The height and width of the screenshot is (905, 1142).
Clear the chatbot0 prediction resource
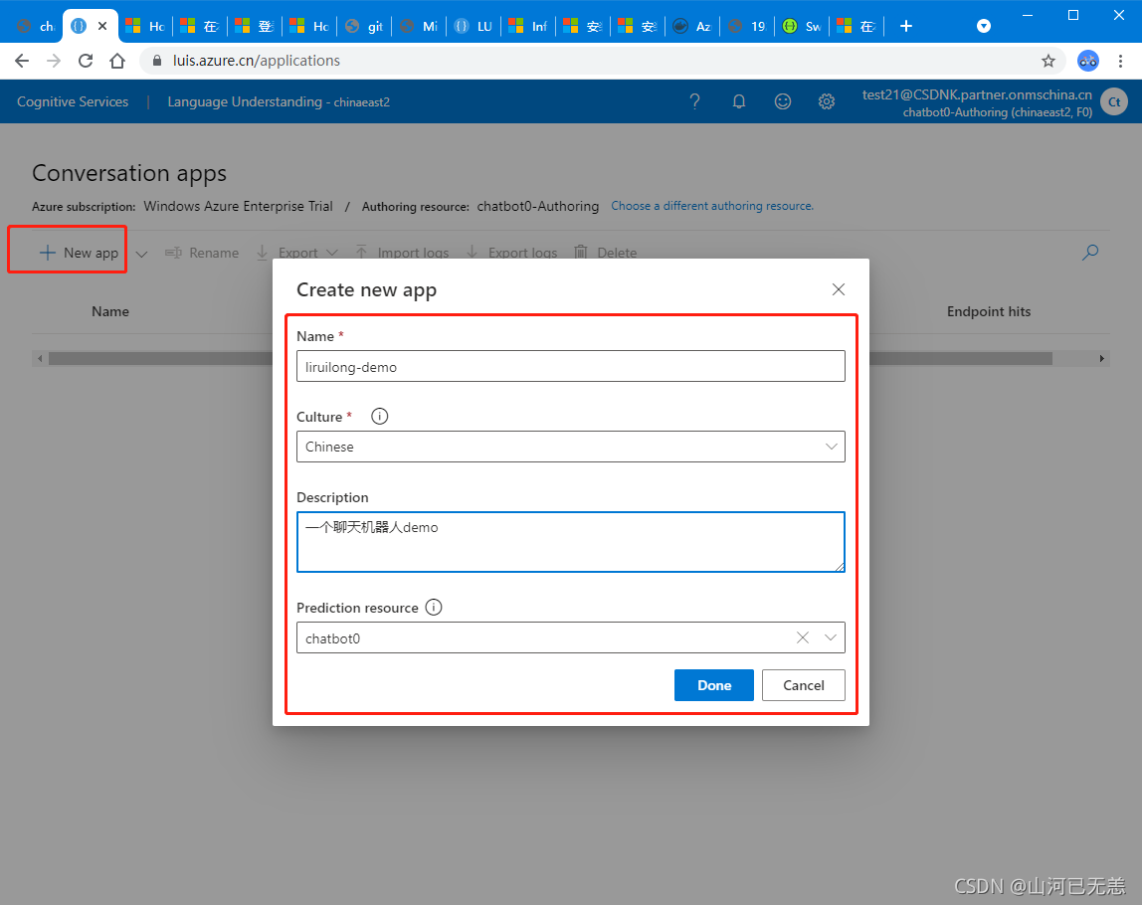803,637
